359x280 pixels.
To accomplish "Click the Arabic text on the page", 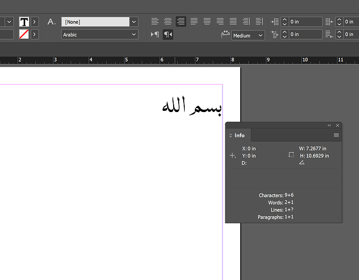I will pyautogui.click(x=192, y=106).
